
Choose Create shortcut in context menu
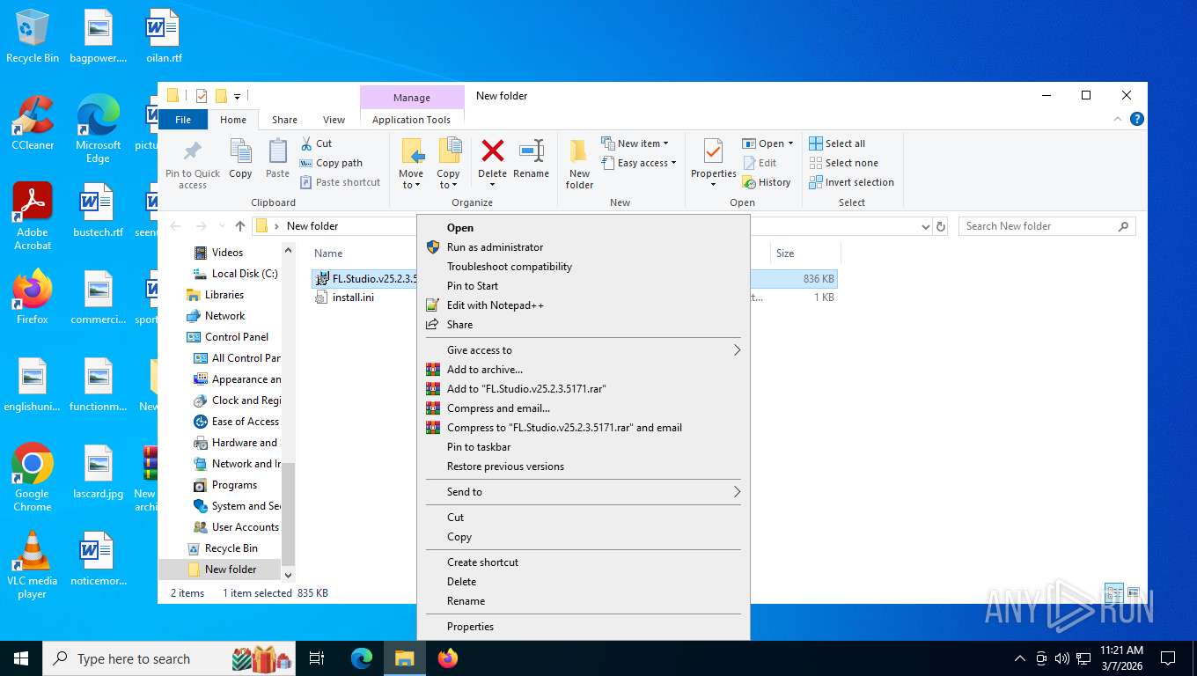(583, 562)
